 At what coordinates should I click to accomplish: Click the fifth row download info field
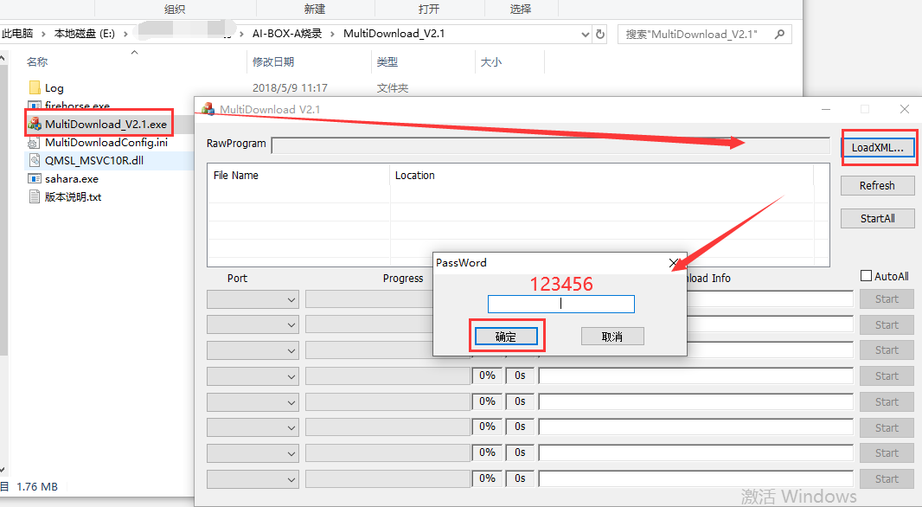pyautogui.click(x=695, y=402)
